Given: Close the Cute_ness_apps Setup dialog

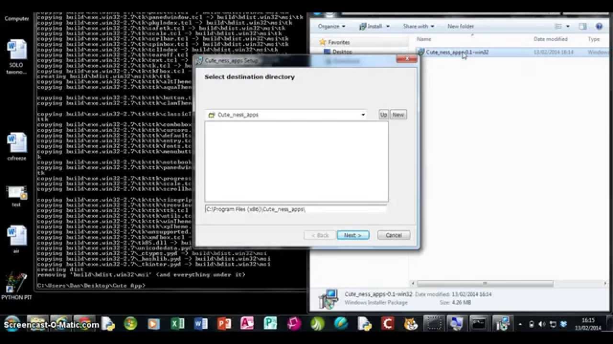Looking at the screenshot, I should [407, 59].
